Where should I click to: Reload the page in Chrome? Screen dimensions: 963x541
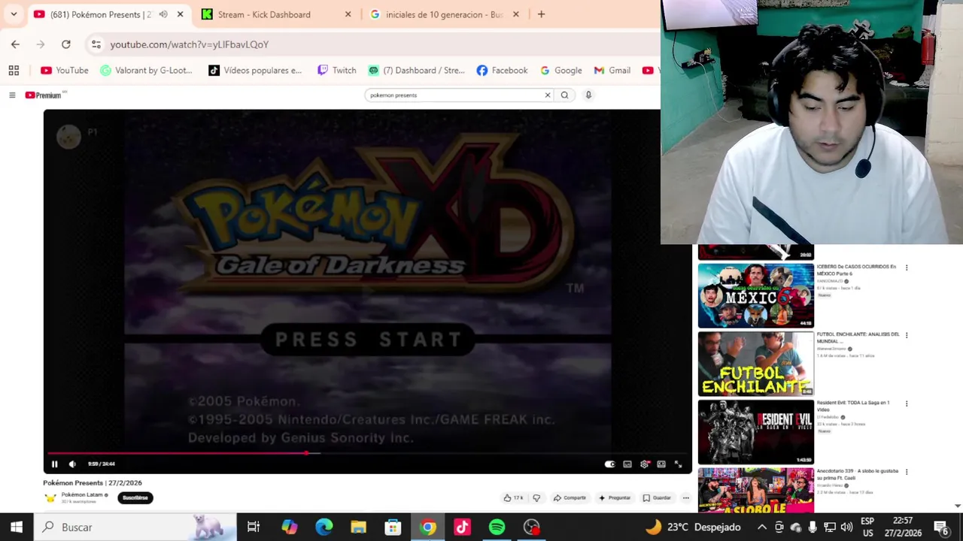pyautogui.click(x=66, y=44)
